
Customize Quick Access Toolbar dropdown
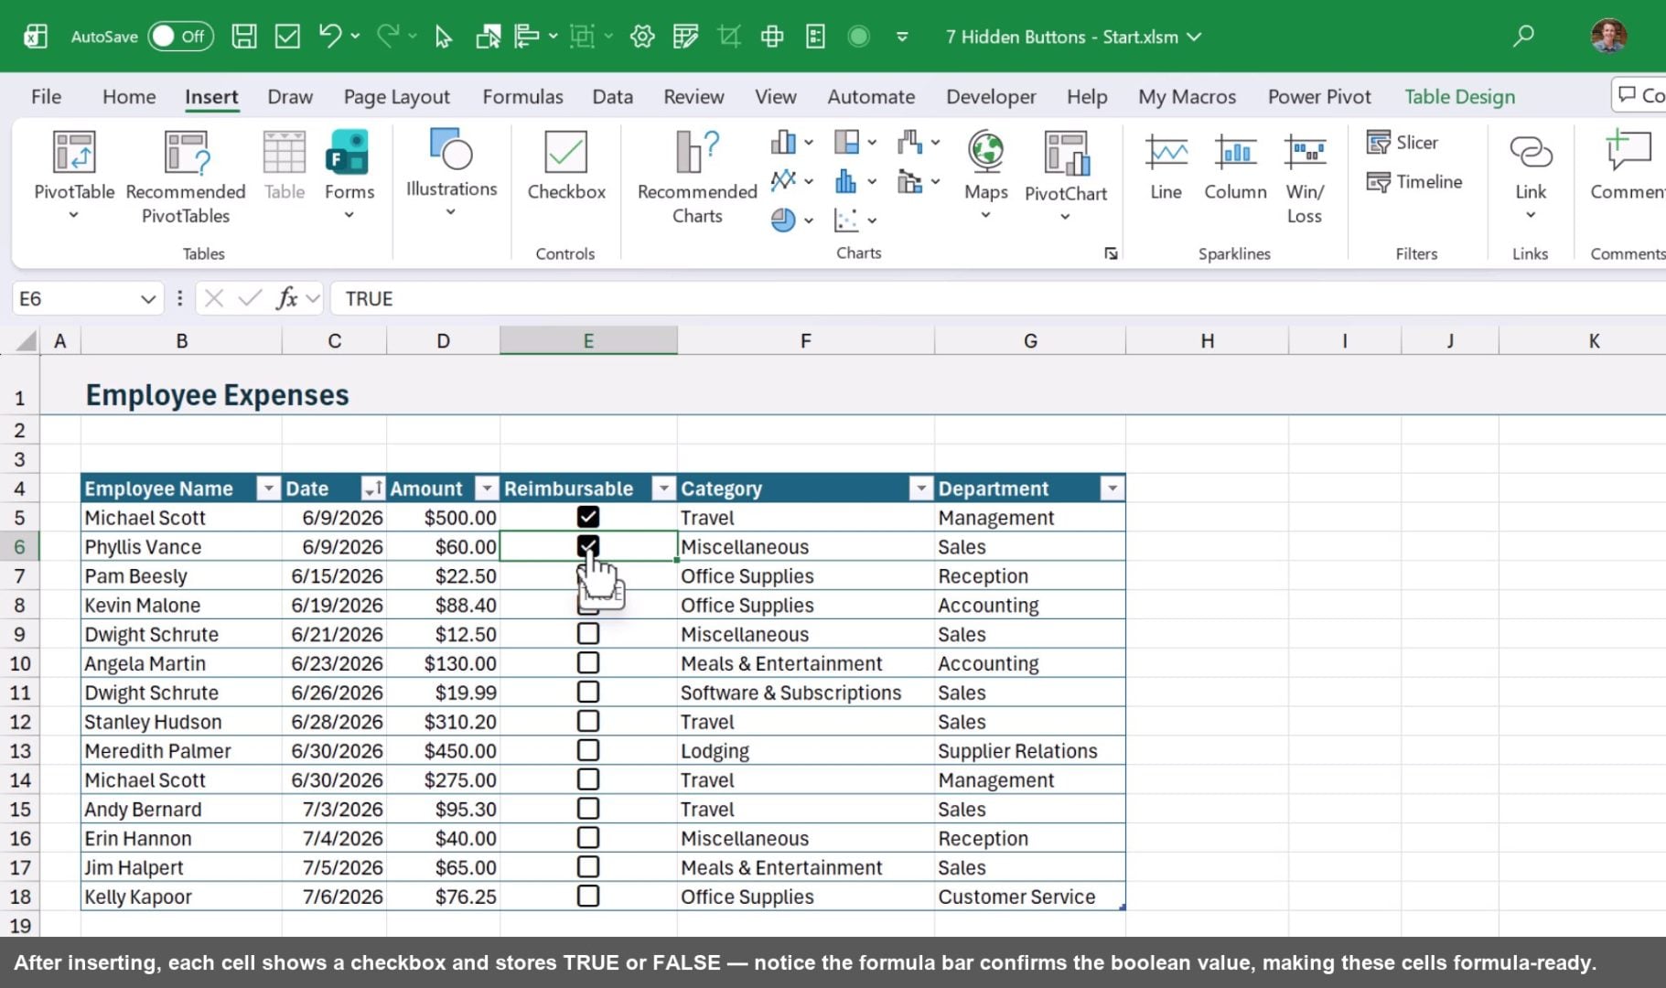coord(902,37)
